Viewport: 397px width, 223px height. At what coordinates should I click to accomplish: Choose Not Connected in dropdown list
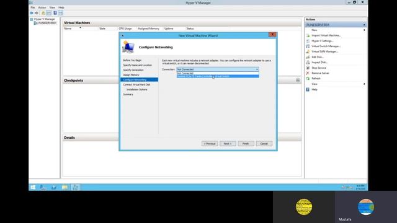pyautogui.click(x=218, y=73)
